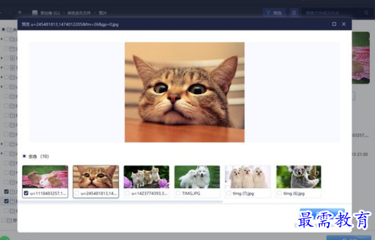The height and width of the screenshot is (240, 375).
Task: Open the 新加卷 (G:) breadcrumb
Action: point(49,13)
